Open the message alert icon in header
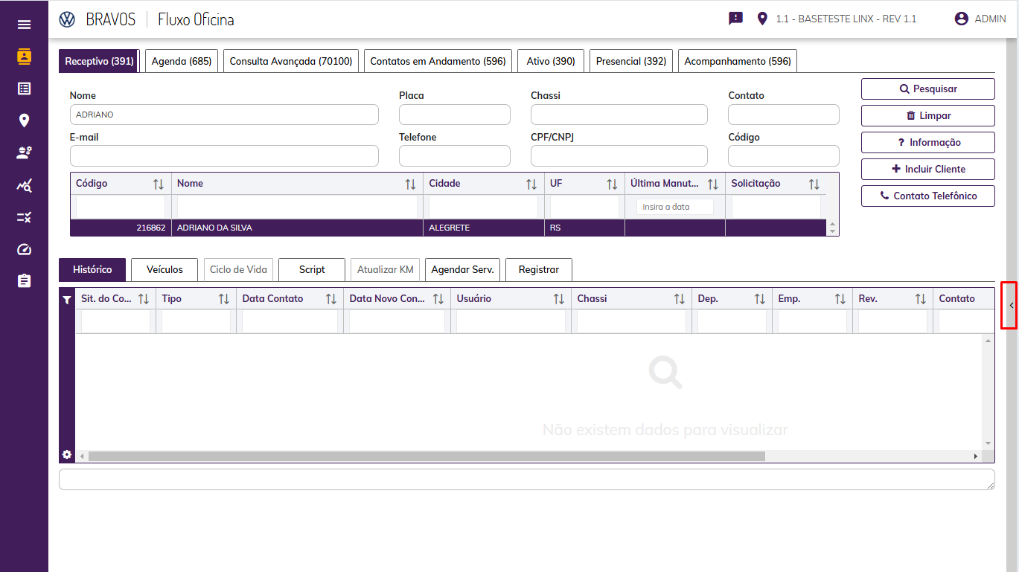Screen dimensions: 1019x572 point(735,19)
